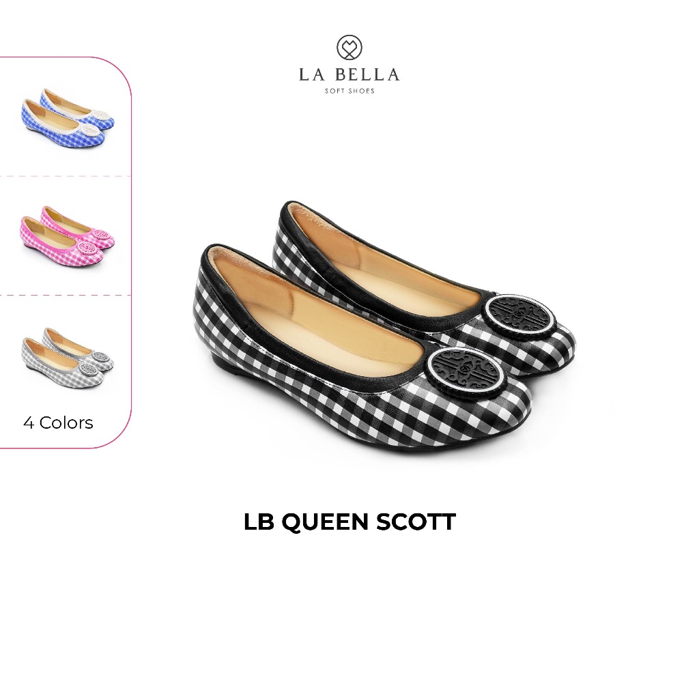Click the LA BELLA brand name text

tap(349, 75)
